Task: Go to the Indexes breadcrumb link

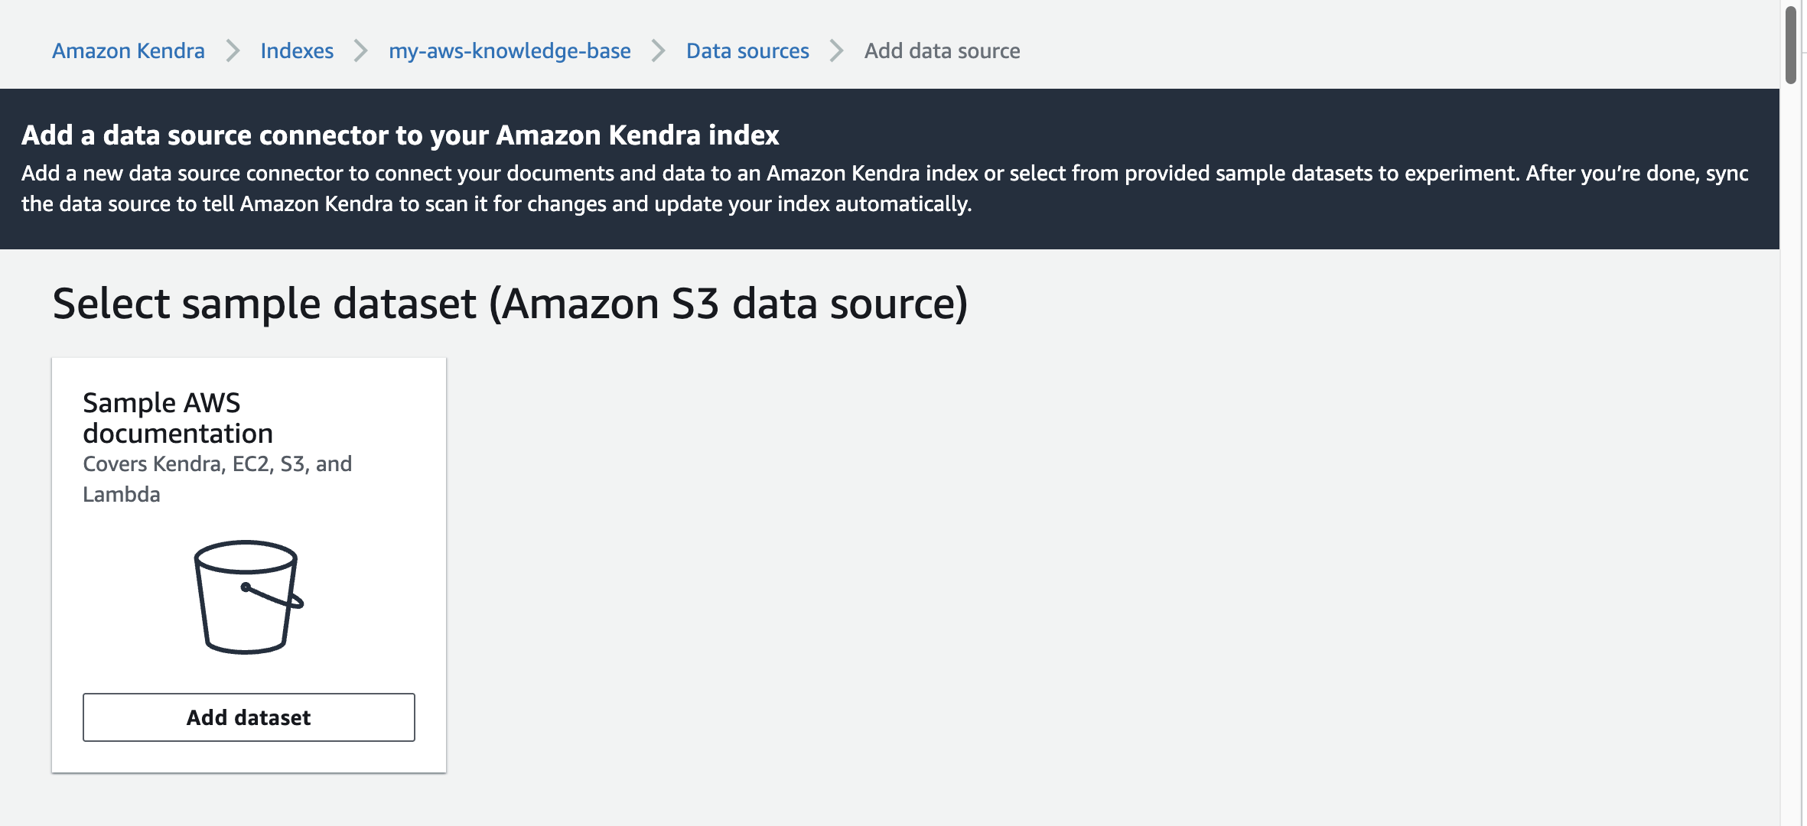Action: tap(297, 51)
